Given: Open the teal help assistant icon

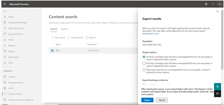Looking at the screenshot, I should (217, 86).
